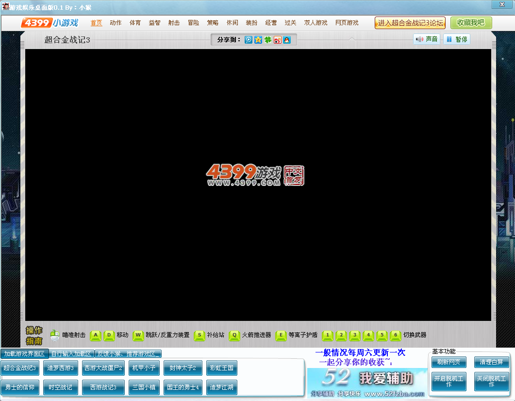Image resolution: width=515 pixels, height=401 pixels.
Task: Switch to 反馈小猴、推荐游戏区 tab
Action: (128, 354)
